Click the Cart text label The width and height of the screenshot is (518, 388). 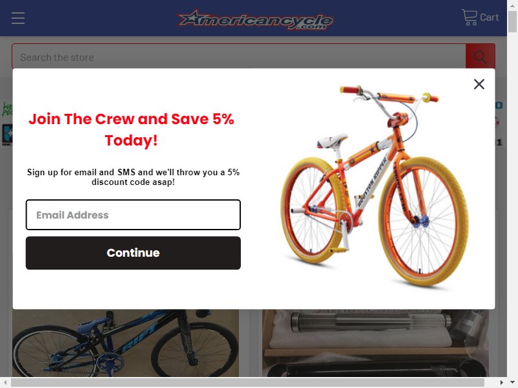pyautogui.click(x=490, y=17)
